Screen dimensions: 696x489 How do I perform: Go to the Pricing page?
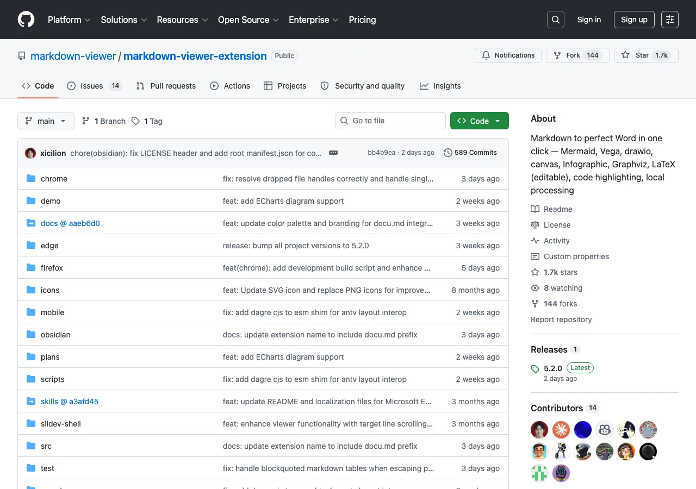coord(362,20)
